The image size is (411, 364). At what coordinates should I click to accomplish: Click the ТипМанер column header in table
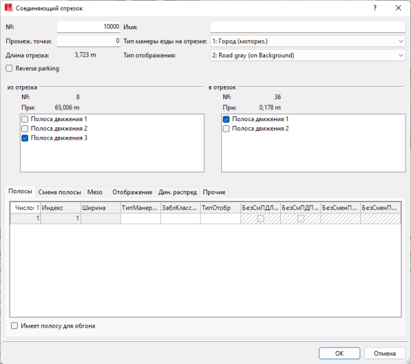click(140, 208)
